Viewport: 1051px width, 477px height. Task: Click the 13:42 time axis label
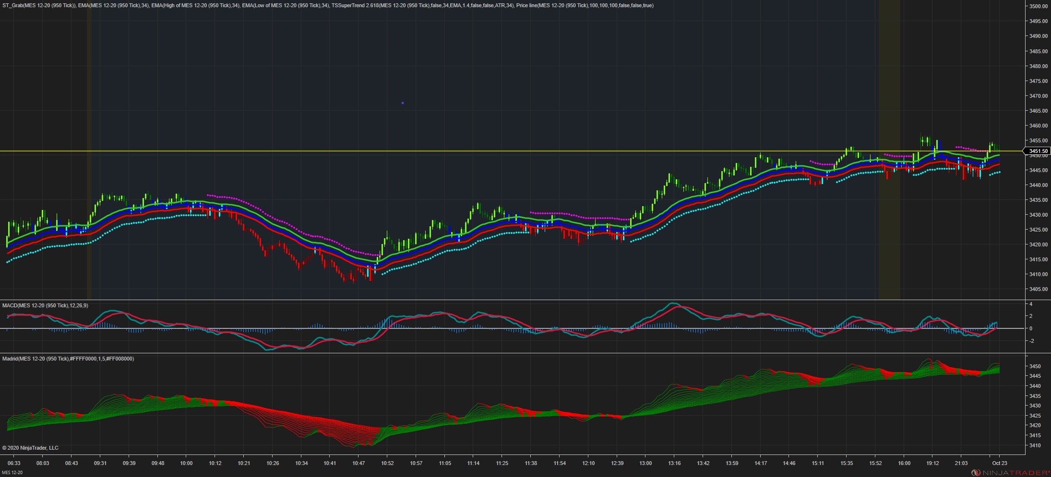703,463
